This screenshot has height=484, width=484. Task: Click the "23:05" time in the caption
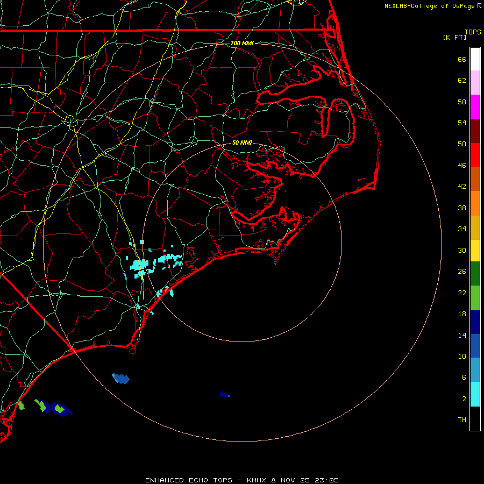click(326, 480)
